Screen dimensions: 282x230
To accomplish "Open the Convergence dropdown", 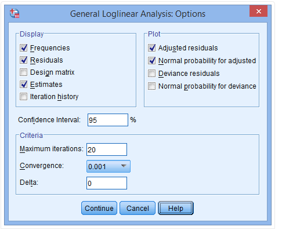I will tap(109, 166).
